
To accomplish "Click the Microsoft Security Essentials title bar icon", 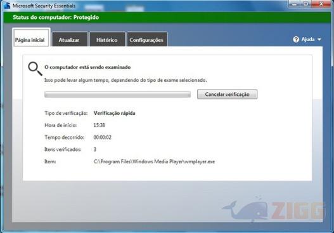I will pyautogui.click(x=6, y=6).
